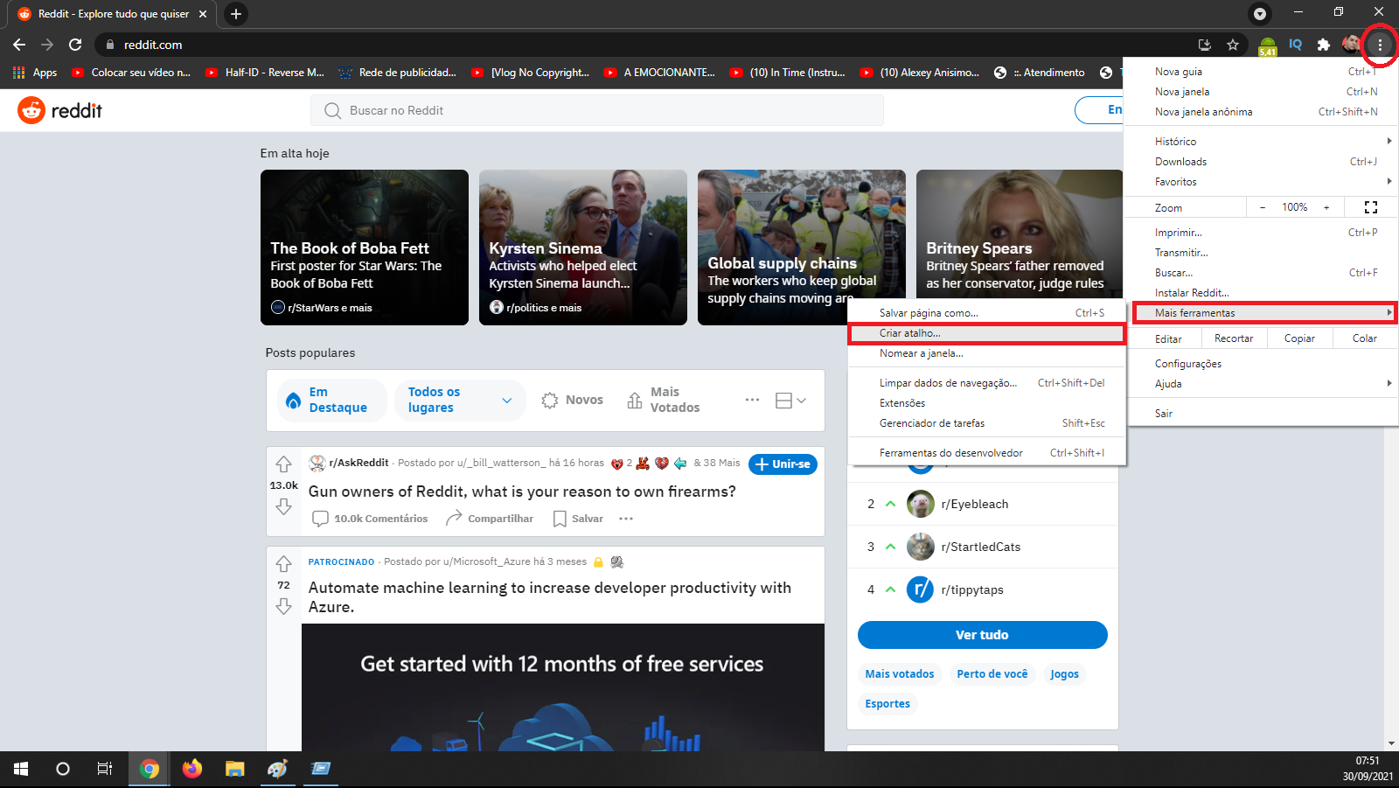Open the Kyrsten Sinema trending card
This screenshot has height=788, width=1399.
pos(583,248)
